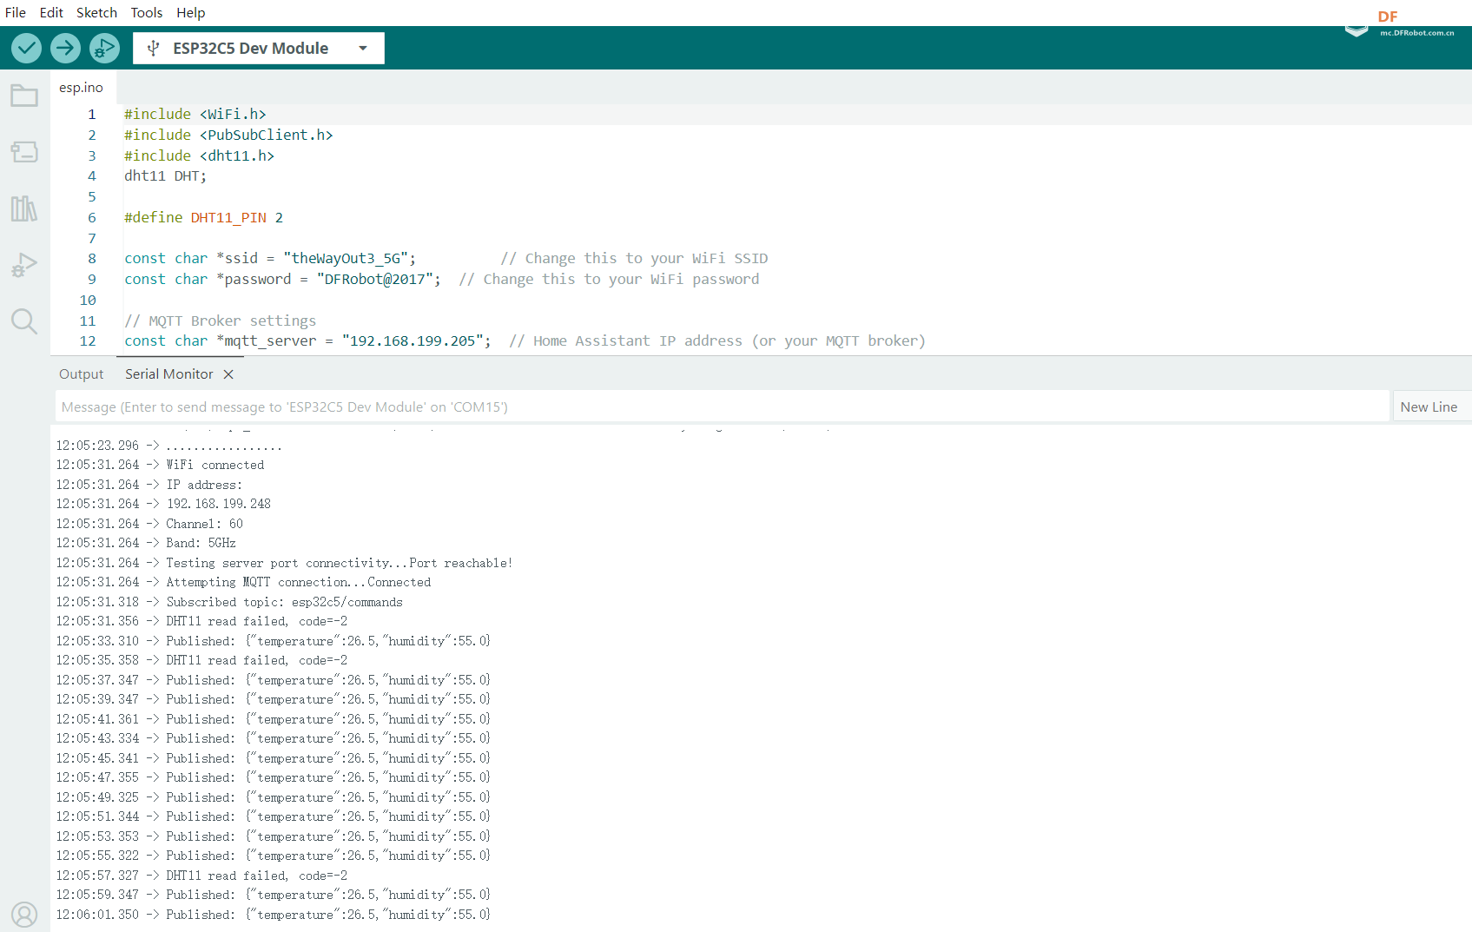1472x932 pixels.
Task: Click the Published line at 12:05:43.334
Action: (274, 739)
